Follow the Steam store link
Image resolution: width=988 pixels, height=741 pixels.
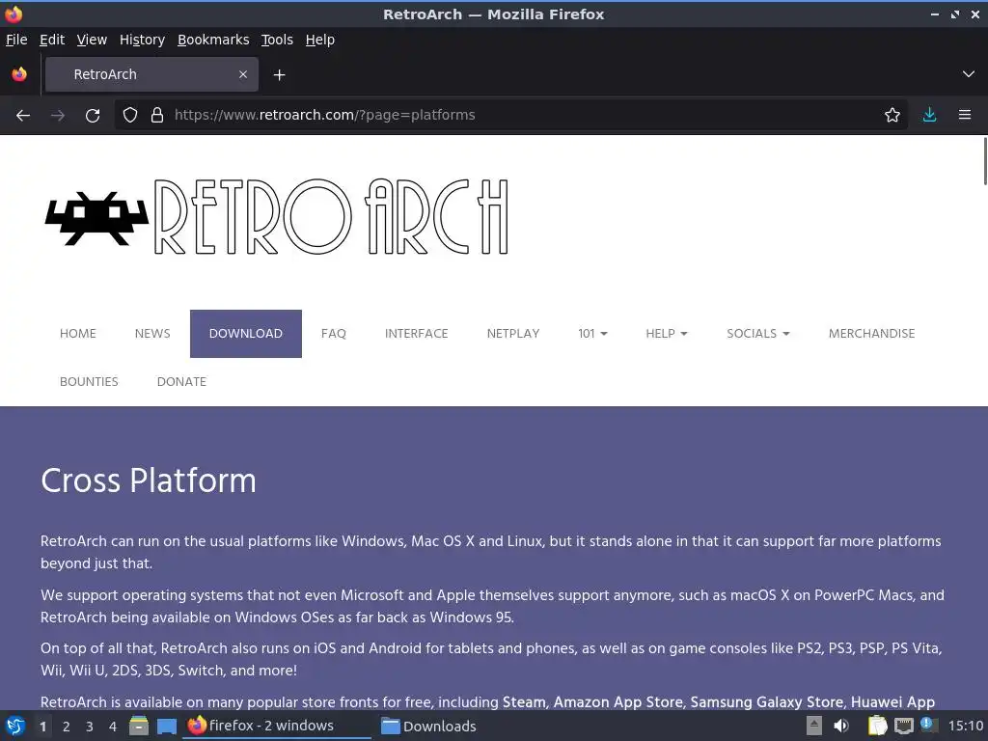pos(524,702)
